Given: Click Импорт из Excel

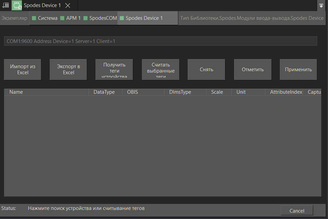Looking at the screenshot, I should 22,69.
